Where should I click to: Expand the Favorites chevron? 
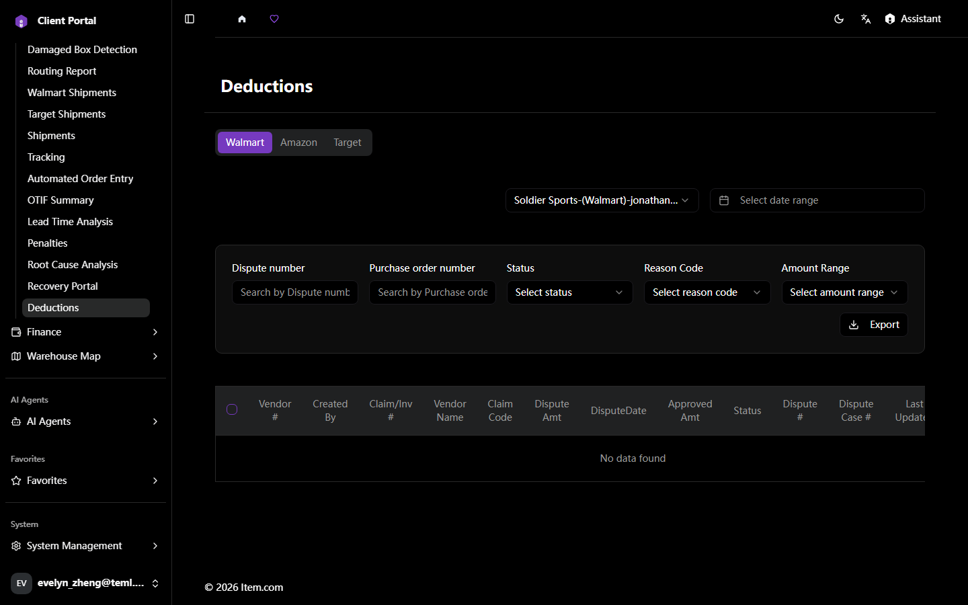tap(155, 481)
